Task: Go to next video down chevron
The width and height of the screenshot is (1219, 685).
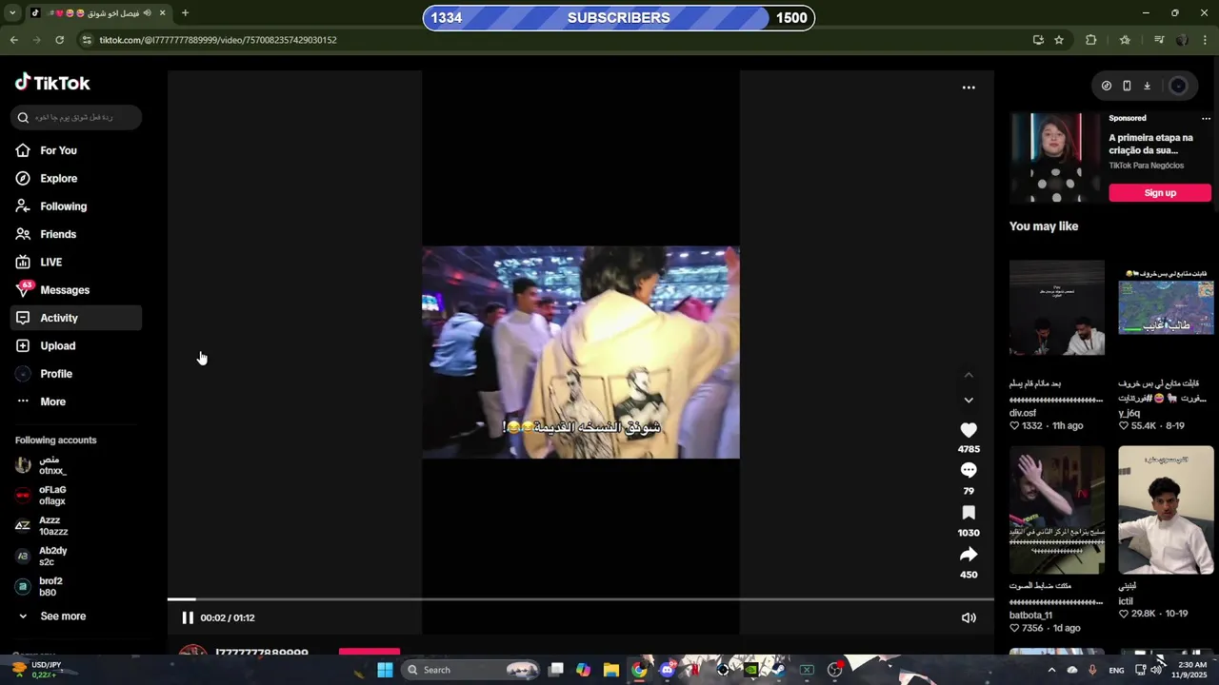Action: (969, 401)
